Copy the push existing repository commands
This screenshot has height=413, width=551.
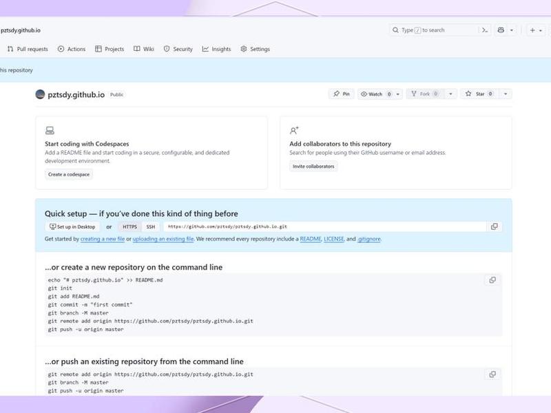(x=492, y=374)
